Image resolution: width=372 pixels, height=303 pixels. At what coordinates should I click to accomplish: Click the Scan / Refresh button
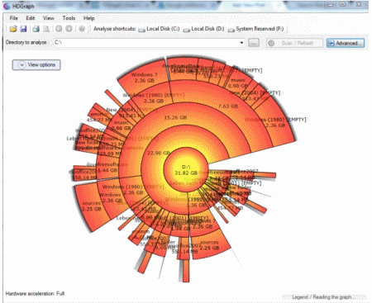[294, 43]
